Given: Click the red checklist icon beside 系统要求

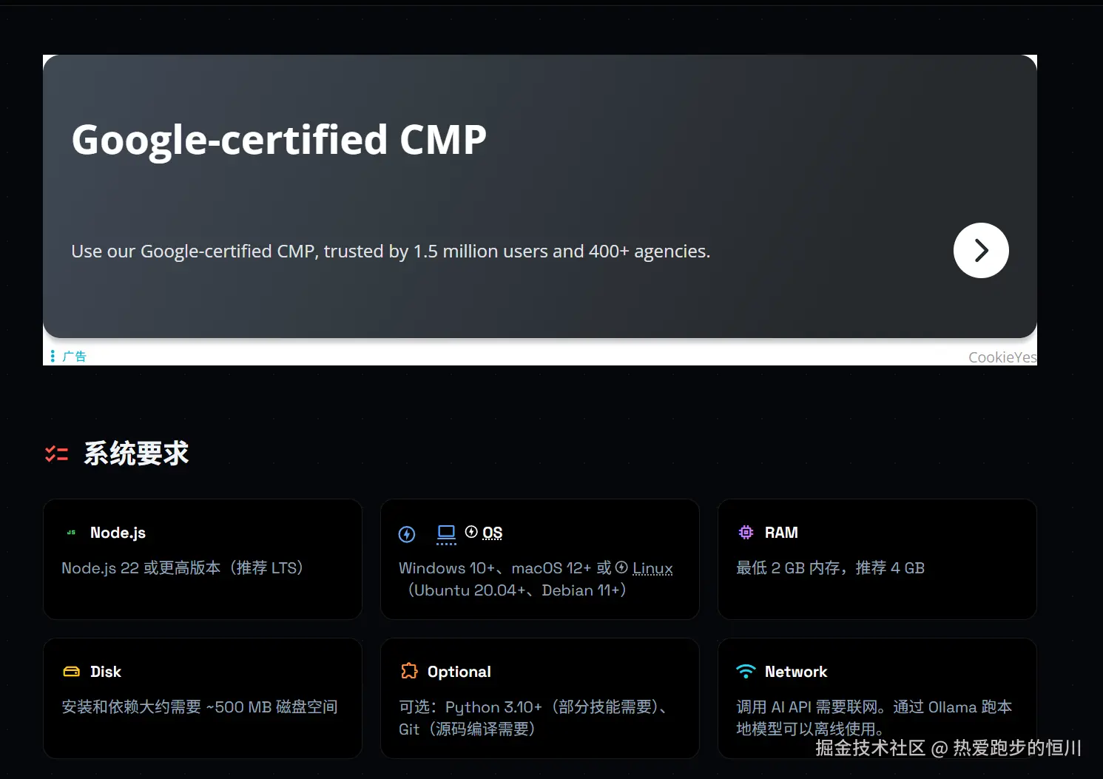Looking at the screenshot, I should coord(56,453).
